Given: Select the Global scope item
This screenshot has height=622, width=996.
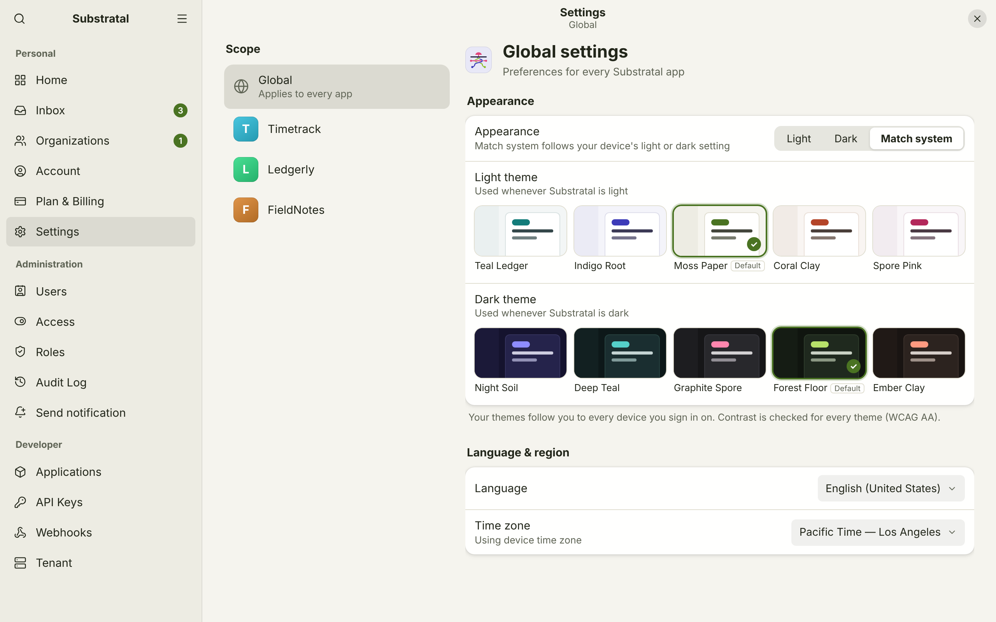Looking at the screenshot, I should (337, 87).
